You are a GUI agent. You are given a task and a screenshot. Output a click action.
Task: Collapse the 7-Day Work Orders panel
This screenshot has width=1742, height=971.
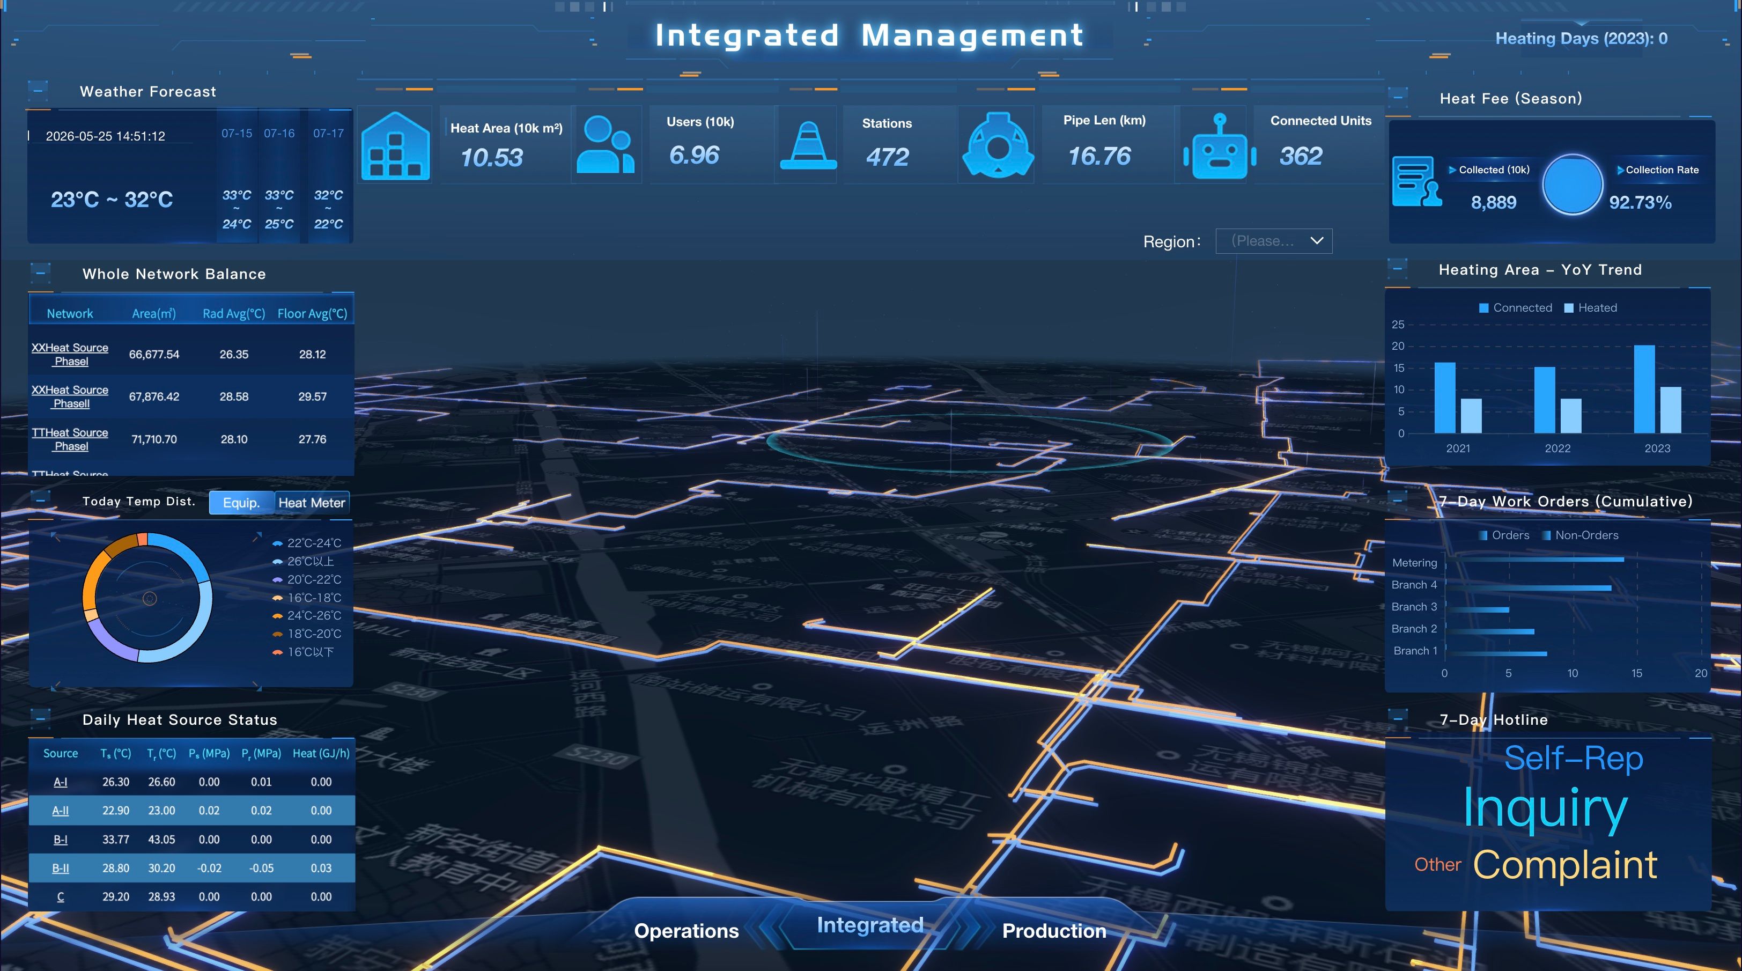pyautogui.click(x=1397, y=499)
